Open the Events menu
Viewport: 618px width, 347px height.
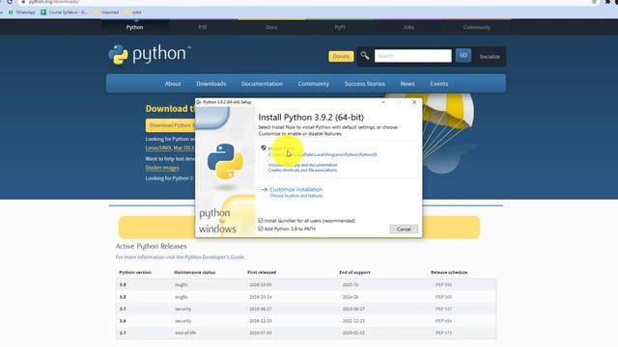pos(439,84)
